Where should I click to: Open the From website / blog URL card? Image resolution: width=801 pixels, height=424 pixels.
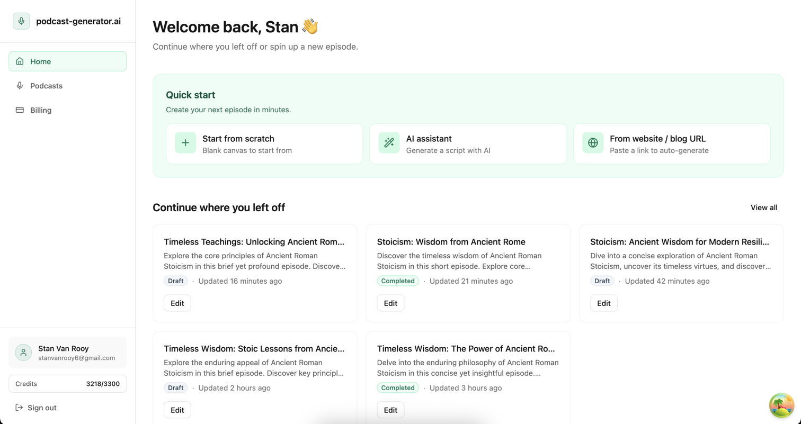click(x=671, y=144)
